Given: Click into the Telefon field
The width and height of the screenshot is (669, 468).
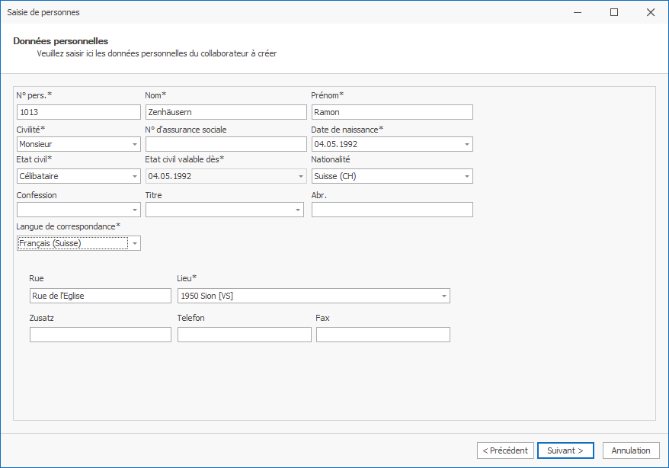Looking at the screenshot, I should pyautogui.click(x=244, y=335).
